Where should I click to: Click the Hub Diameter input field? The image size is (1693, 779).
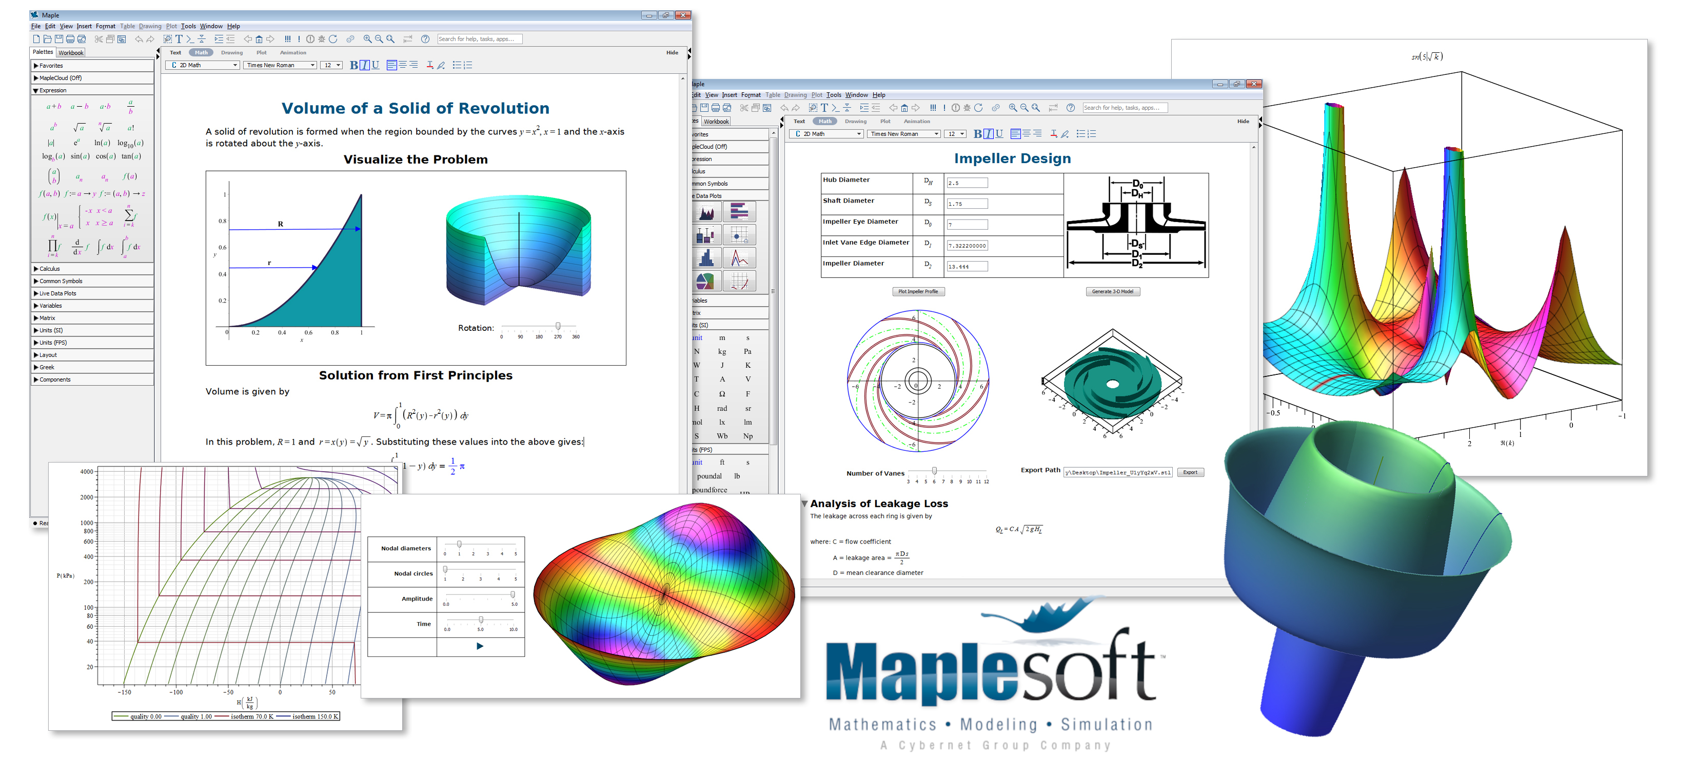[x=967, y=183]
